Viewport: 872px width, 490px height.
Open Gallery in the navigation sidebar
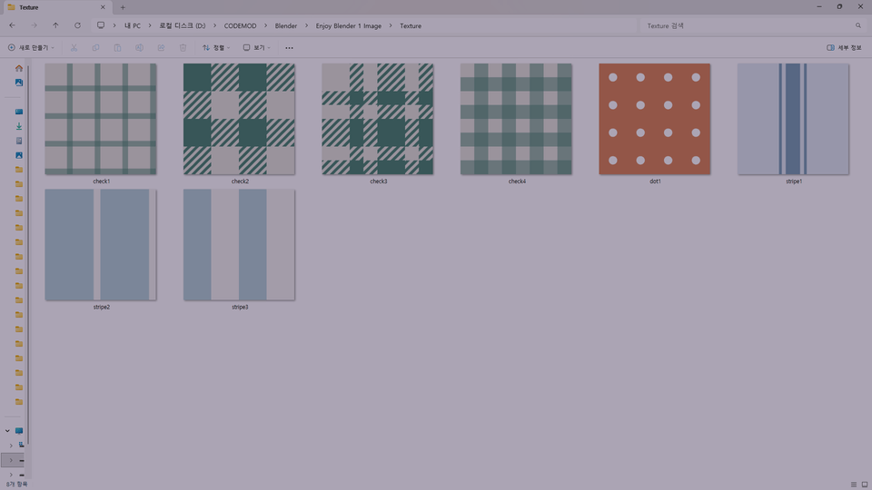19,83
